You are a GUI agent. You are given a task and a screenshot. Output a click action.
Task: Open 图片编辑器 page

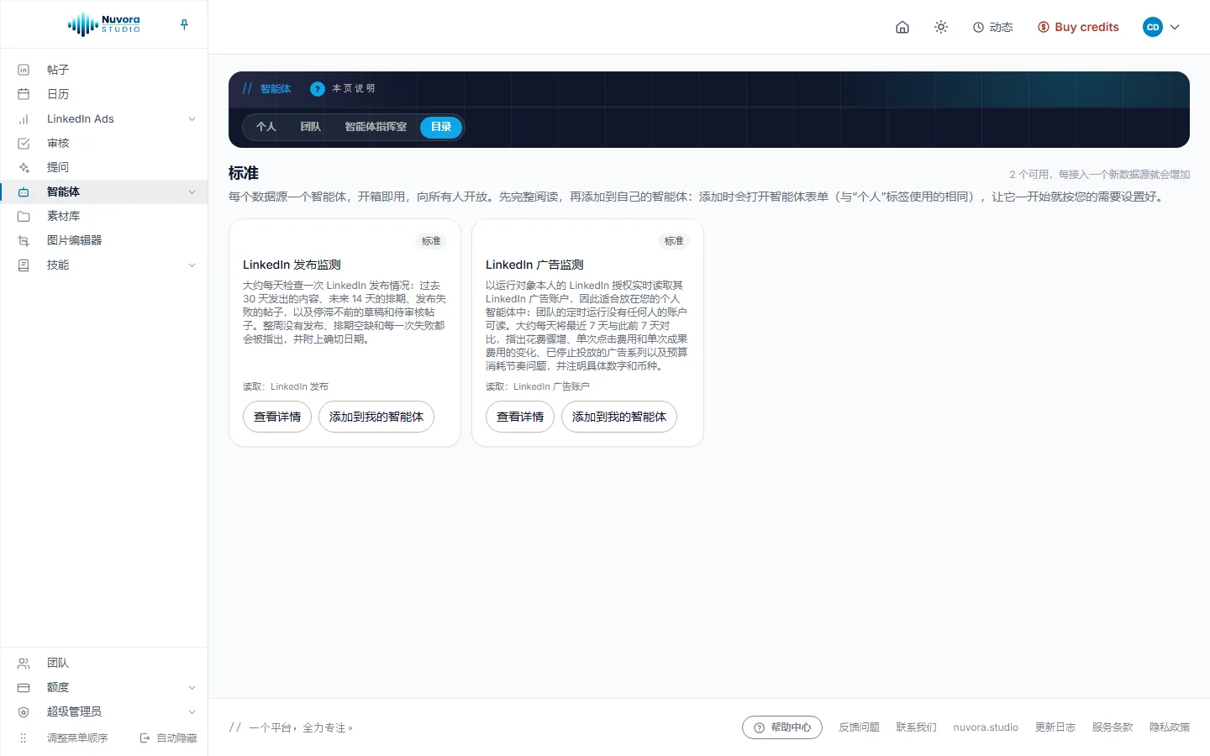[x=74, y=240]
